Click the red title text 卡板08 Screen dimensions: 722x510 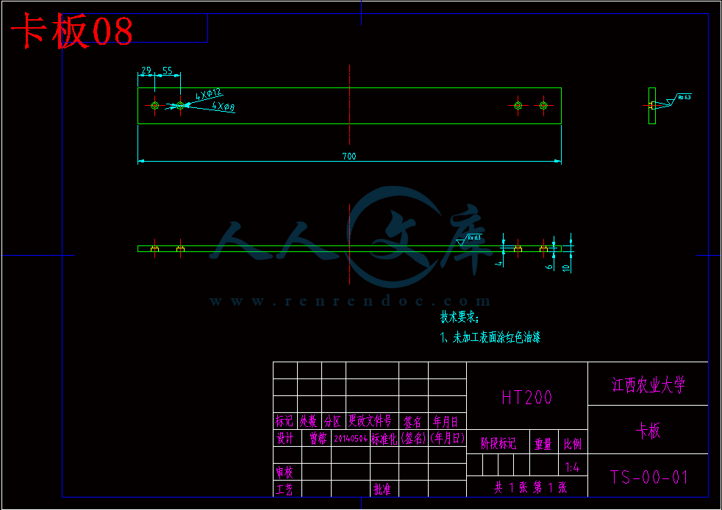(x=72, y=31)
